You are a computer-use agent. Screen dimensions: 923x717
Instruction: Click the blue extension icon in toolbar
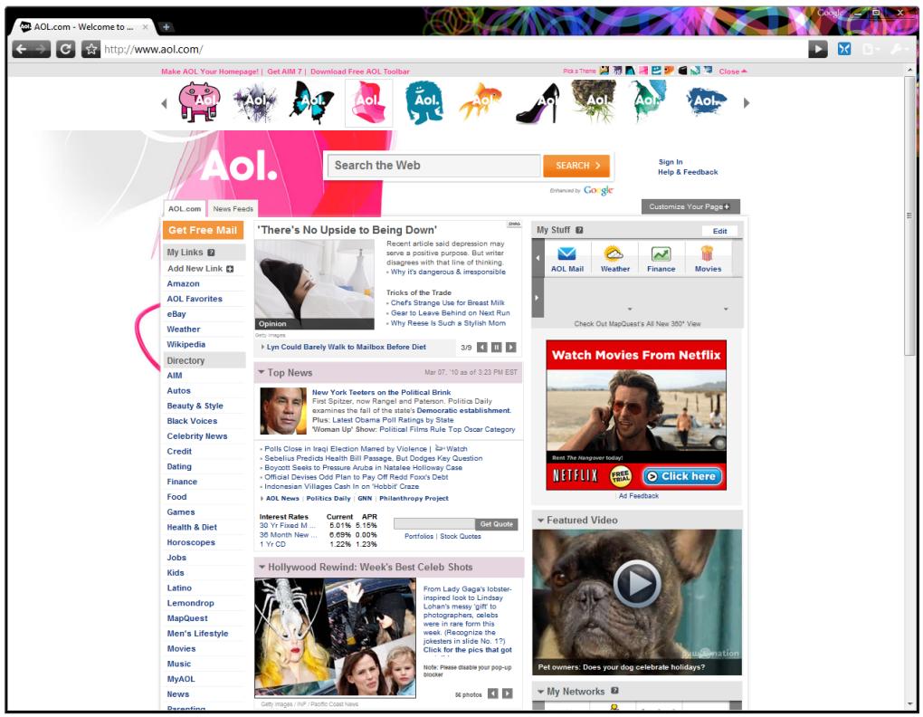coord(844,50)
